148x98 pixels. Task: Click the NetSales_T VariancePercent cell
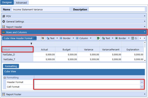tap(110, 59)
